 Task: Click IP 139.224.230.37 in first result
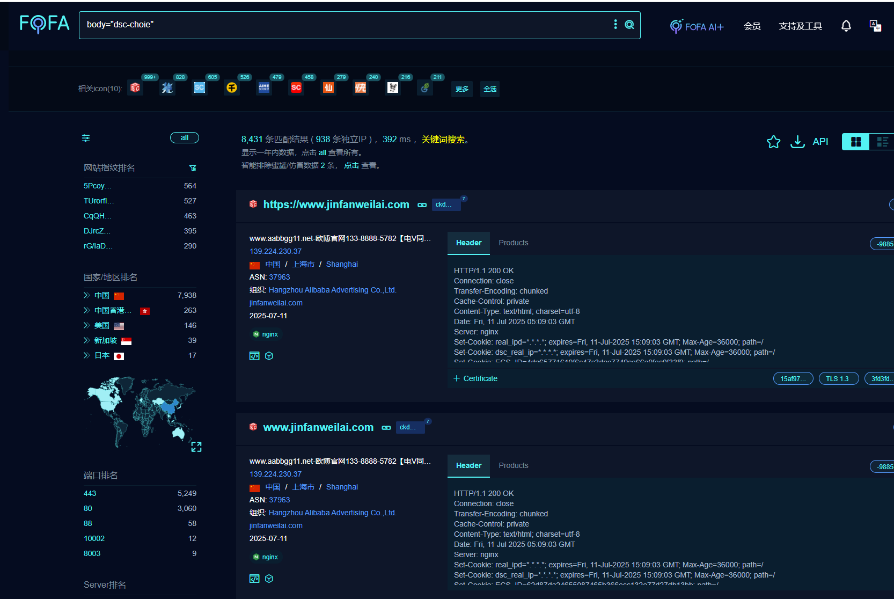pyautogui.click(x=275, y=251)
